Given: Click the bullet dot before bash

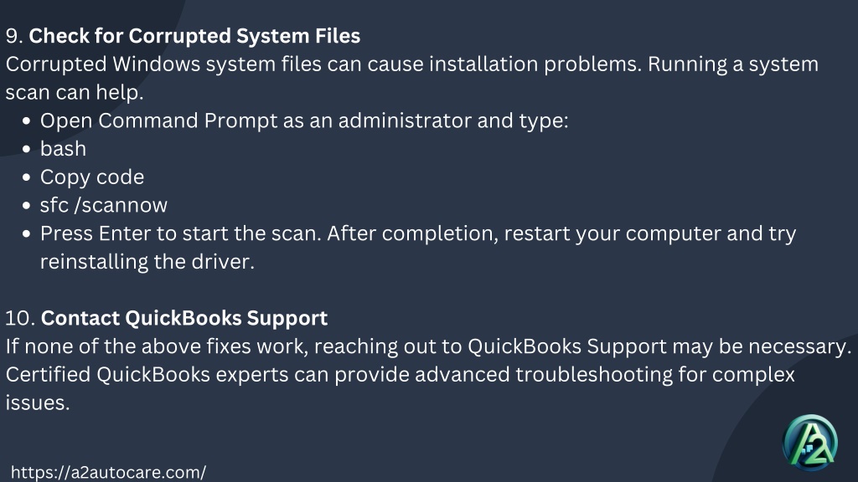Looking at the screenshot, I should pyautogui.click(x=26, y=149).
